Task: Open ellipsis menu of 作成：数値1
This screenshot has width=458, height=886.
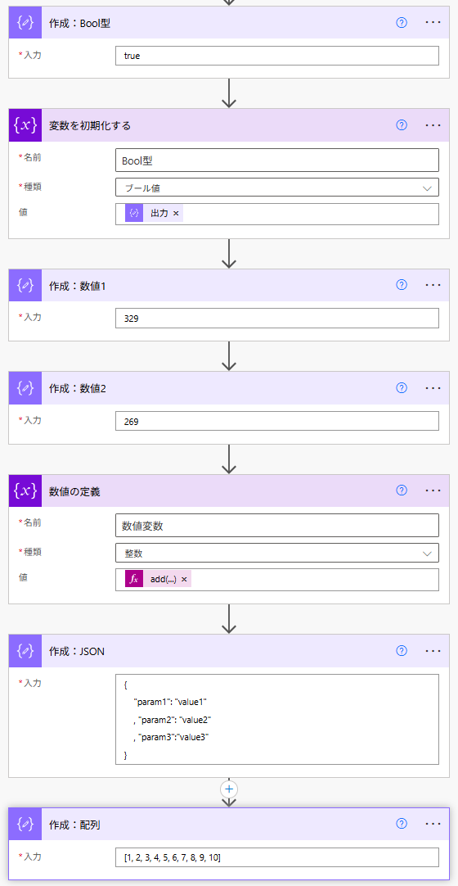Action: click(x=433, y=285)
